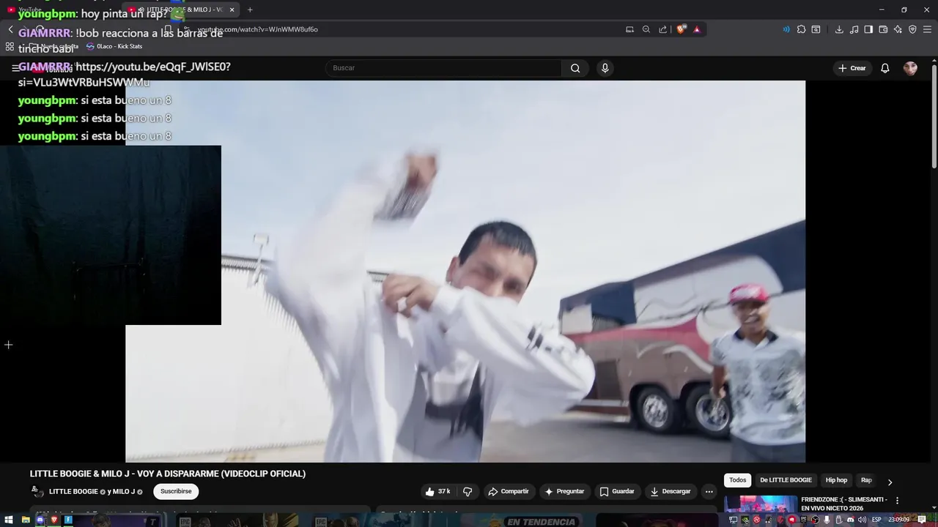Toggle the browser sidebar panel icon
Screen dimensions: 938x527
point(868,29)
